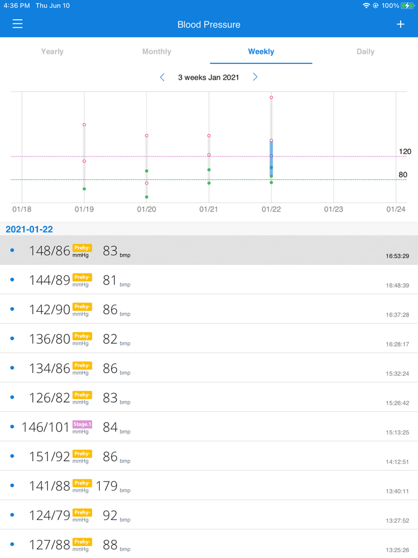Select the 148/86 reading row
Image resolution: width=418 pixels, height=558 pixels.
pos(209,250)
